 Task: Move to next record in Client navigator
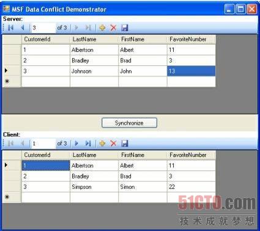coord(76,144)
